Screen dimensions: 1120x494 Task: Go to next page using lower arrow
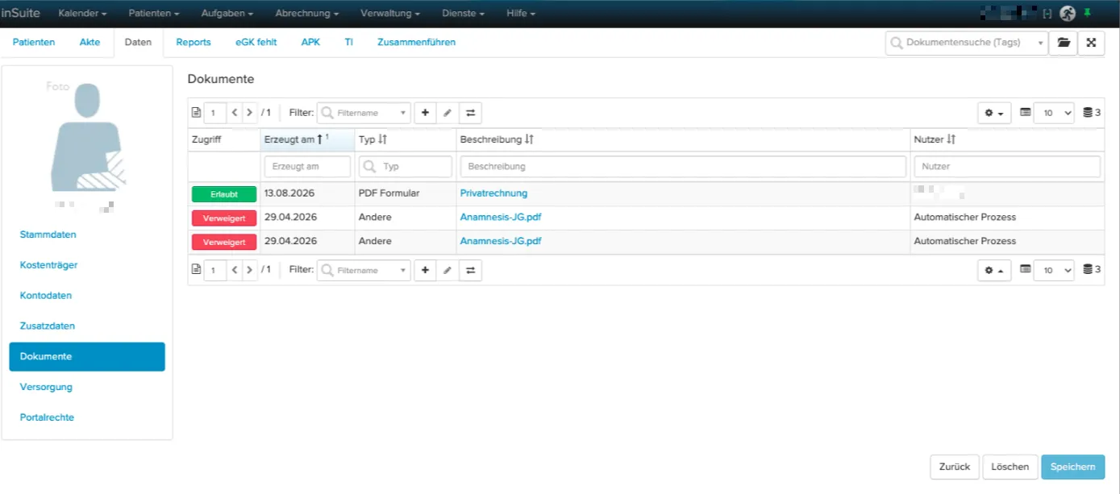250,270
